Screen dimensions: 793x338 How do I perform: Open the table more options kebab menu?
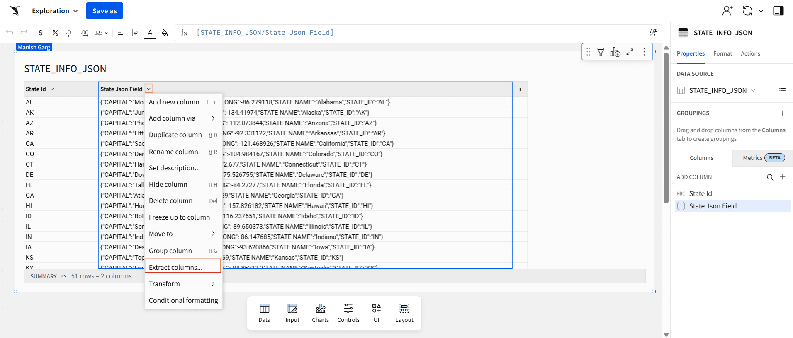point(644,52)
